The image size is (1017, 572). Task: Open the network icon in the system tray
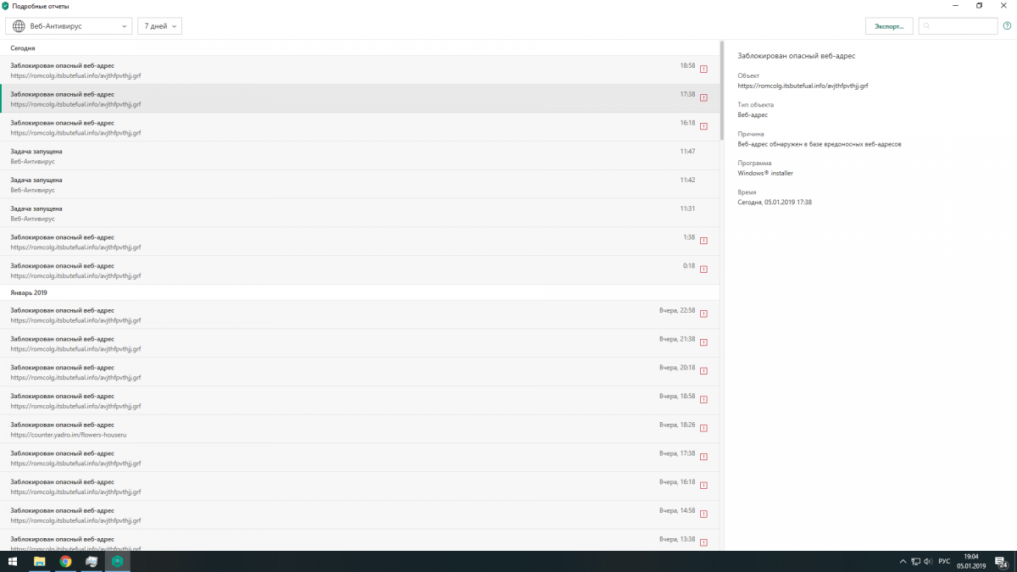tap(915, 561)
